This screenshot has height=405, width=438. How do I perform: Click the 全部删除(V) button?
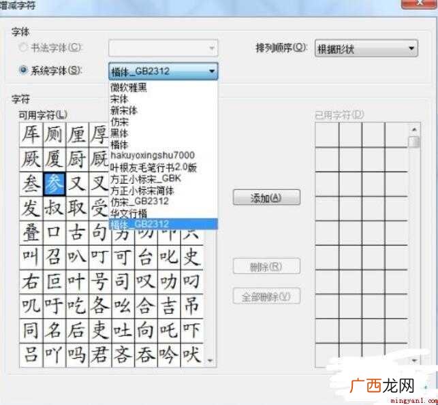pos(266,296)
